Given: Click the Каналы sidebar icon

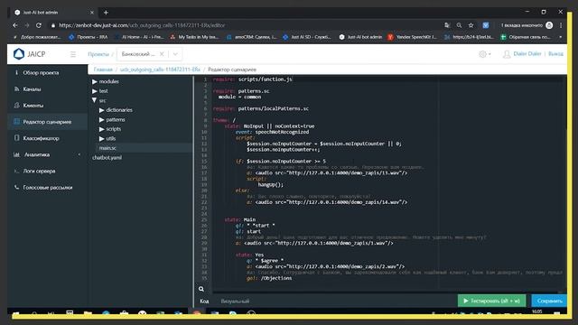Looking at the screenshot, I should pyautogui.click(x=16, y=88).
